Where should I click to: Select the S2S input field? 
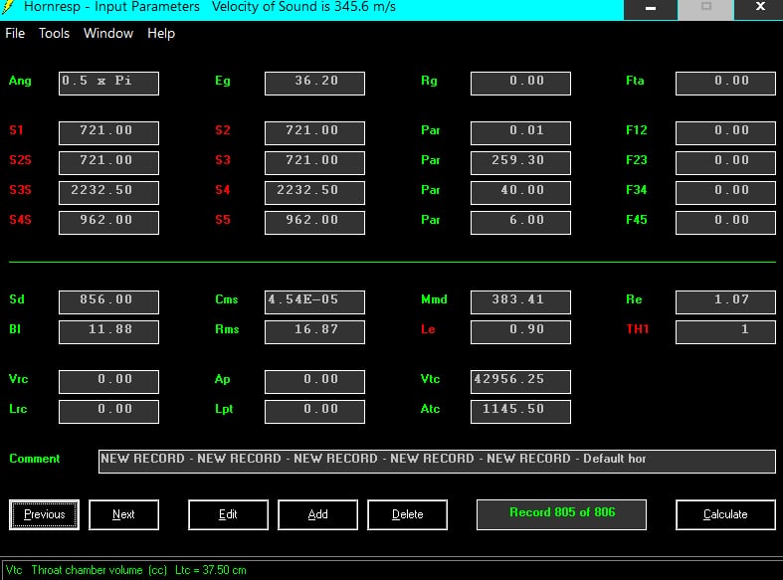point(108,163)
